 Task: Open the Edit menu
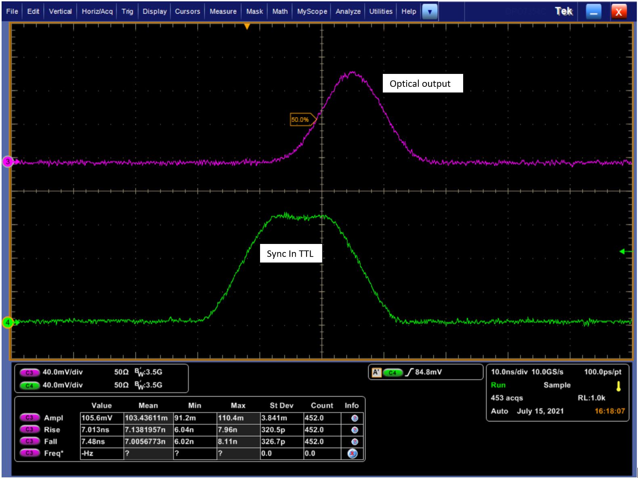click(x=33, y=11)
